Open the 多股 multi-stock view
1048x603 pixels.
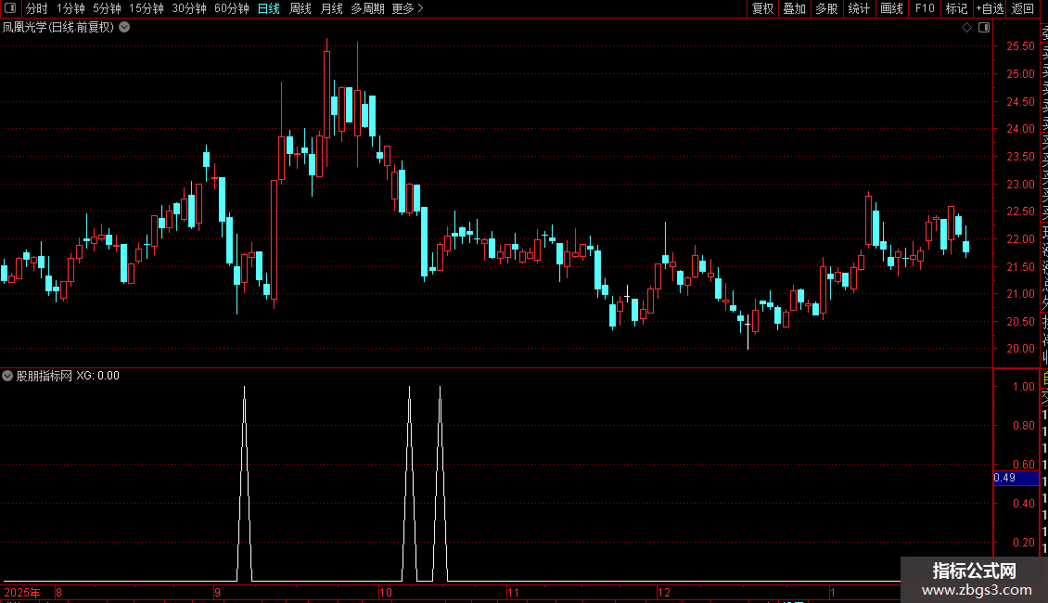(826, 8)
